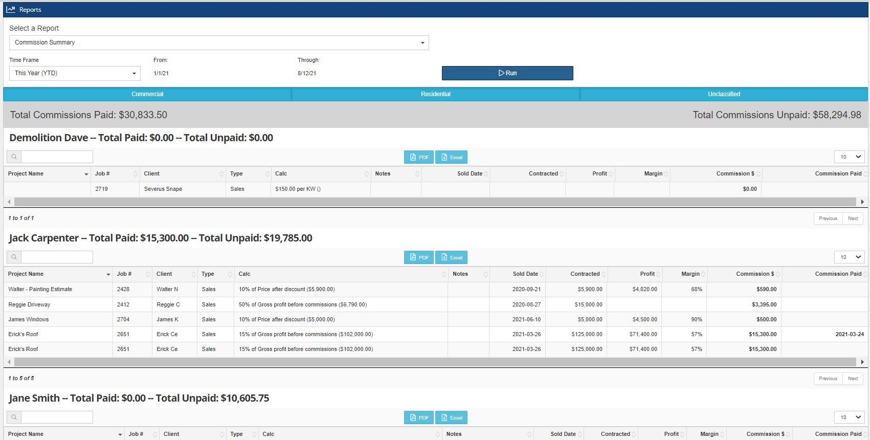Sort Jack Carpenter table by Project Name
The width and height of the screenshot is (870, 440).
(x=58, y=274)
